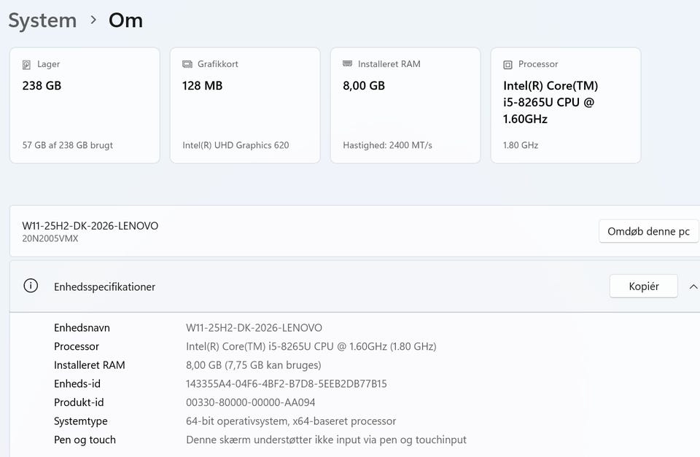Click the Pen og touch row description

326,440
